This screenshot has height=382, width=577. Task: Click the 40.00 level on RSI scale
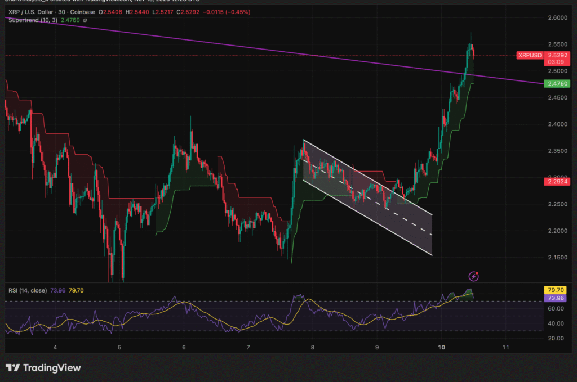click(x=557, y=323)
